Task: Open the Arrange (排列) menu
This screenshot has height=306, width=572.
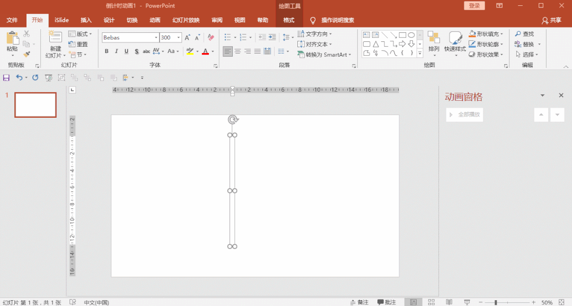Action: 434,44
